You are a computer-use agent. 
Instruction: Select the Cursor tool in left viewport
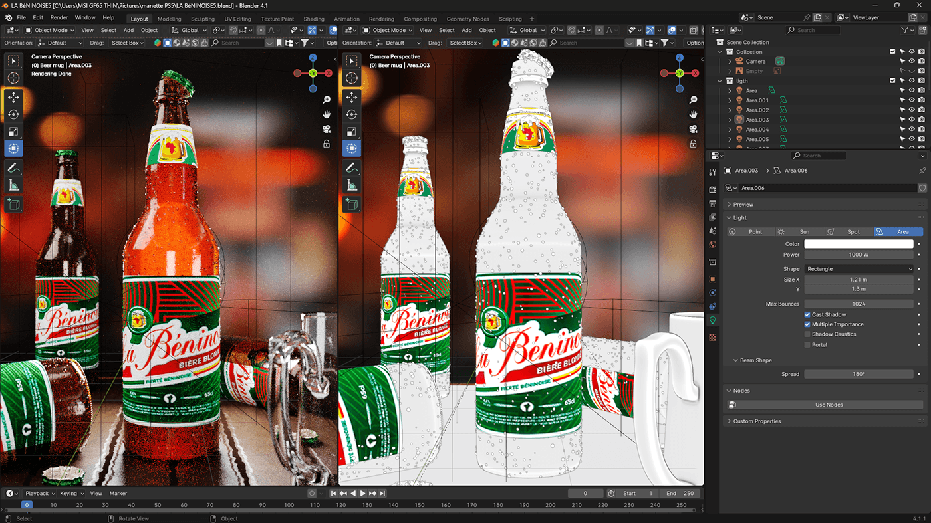coord(13,78)
